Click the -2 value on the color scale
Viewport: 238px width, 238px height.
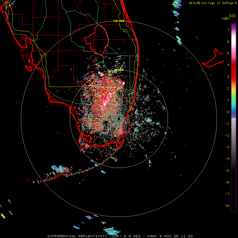227,135
